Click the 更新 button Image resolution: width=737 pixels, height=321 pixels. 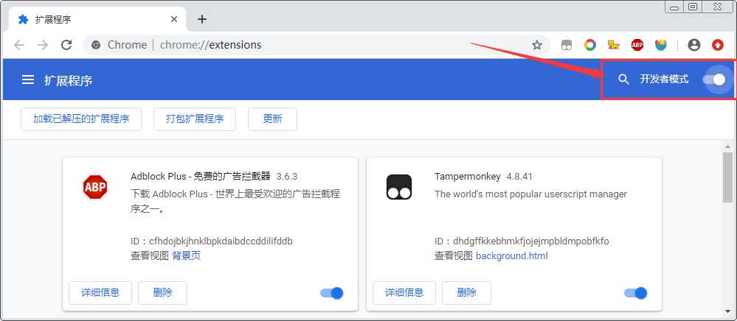[x=273, y=119]
